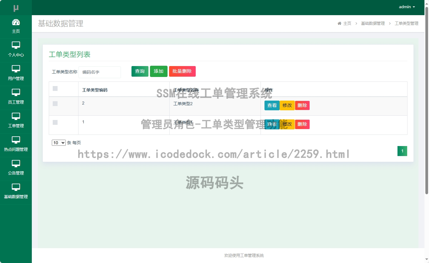Click the page vertical scrollbar
Viewport: 429px width, 263px height.
pyautogui.click(x=427, y=100)
